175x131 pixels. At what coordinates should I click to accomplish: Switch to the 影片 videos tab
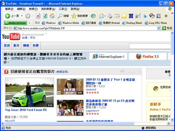click(x=16, y=45)
